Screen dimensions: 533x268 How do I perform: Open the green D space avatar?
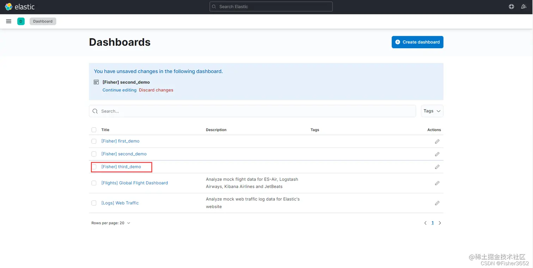coord(21,21)
